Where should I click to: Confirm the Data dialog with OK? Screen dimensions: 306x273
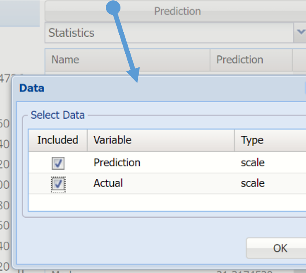280,248
